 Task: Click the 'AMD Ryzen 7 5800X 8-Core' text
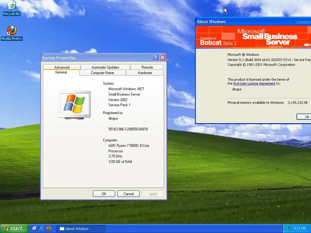coord(129,146)
